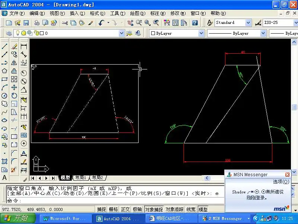
Task: Open the undo history dropdown arrow
Action: click(108, 23)
